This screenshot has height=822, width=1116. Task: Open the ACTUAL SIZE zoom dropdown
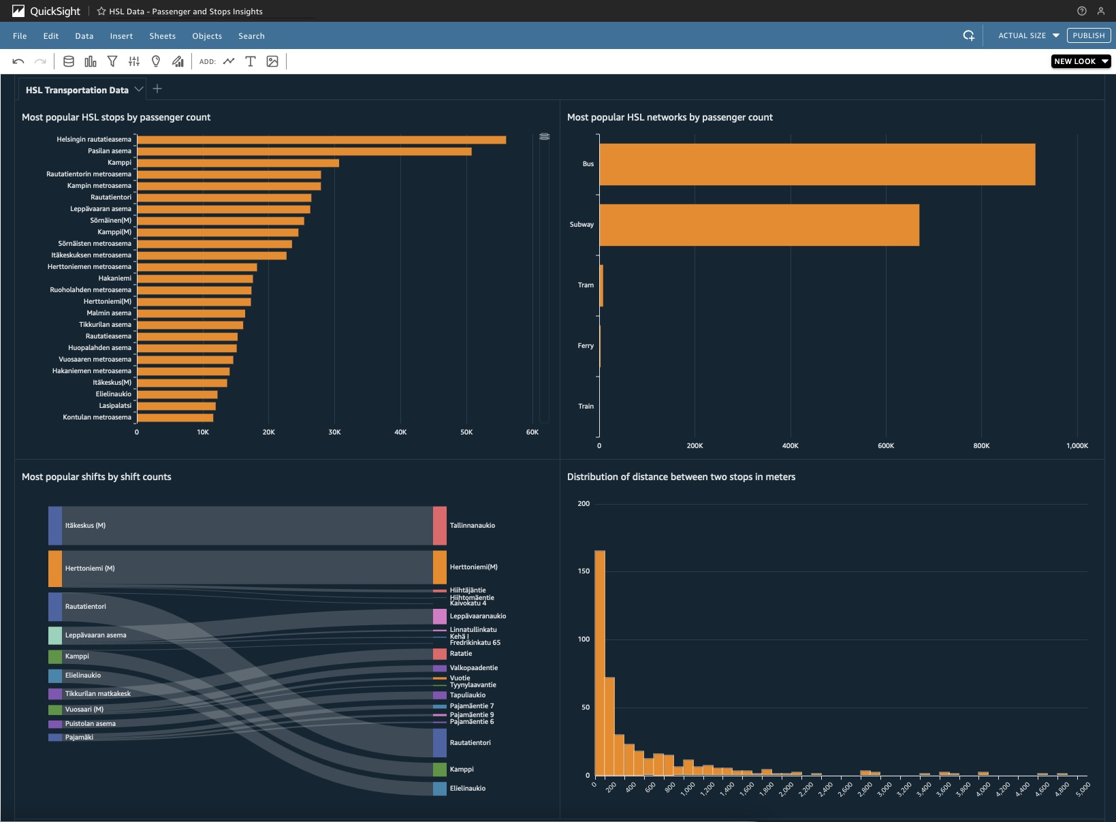point(1028,35)
